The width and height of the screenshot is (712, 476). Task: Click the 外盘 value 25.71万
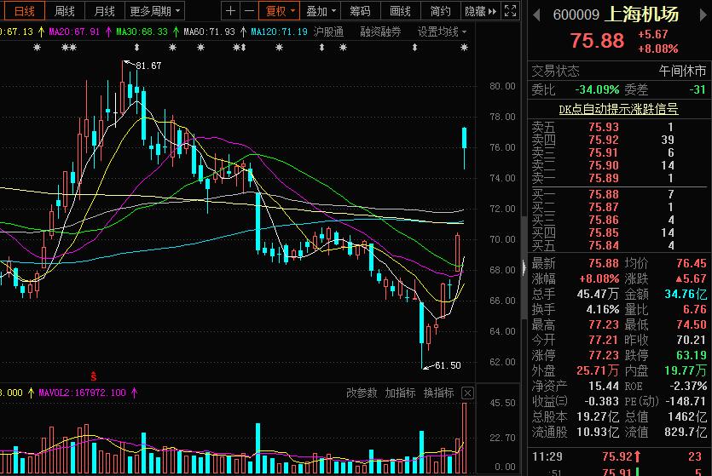pos(598,370)
